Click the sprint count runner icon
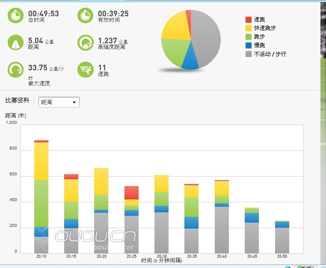 click(86, 69)
